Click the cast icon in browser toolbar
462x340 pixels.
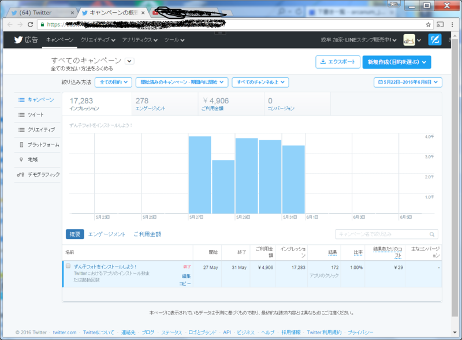pos(440,24)
